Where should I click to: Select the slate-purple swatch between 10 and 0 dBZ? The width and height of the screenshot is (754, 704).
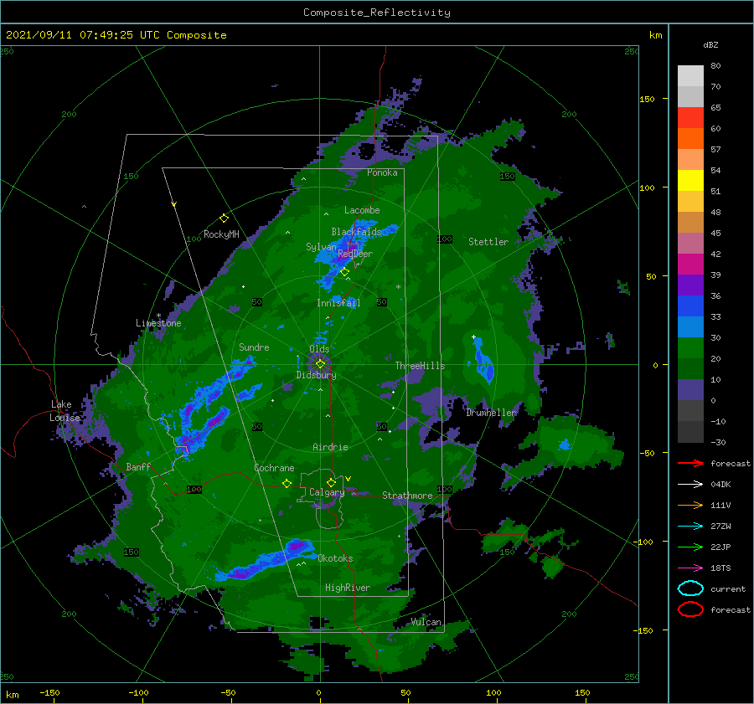click(x=690, y=390)
